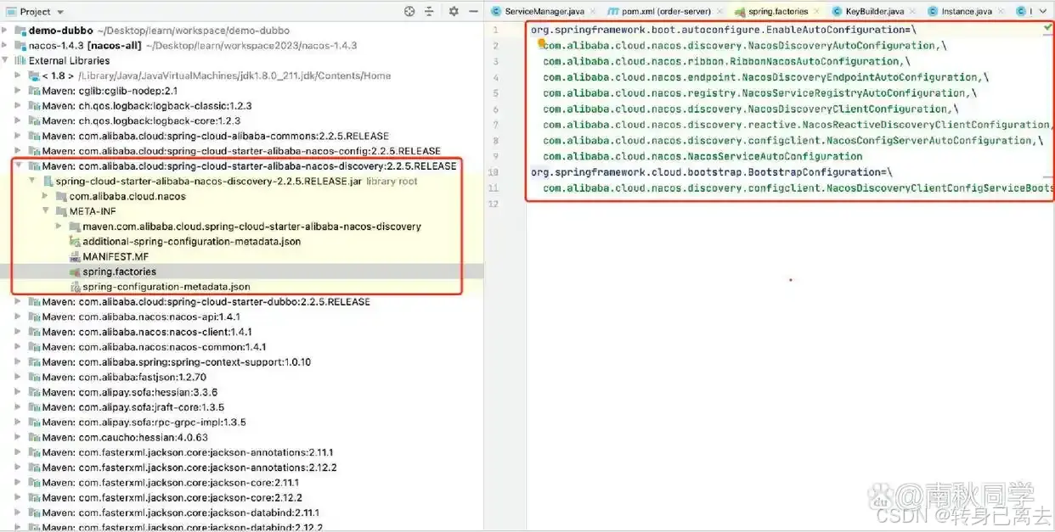Screen dimensions: 1055x532
Task: Collapse the nacos-discovery-2.2.5.RELEASE.jar library root
Action: pyautogui.click(x=33, y=182)
